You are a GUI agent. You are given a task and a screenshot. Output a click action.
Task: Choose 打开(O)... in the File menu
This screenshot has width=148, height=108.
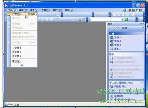(x=22, y=14)
